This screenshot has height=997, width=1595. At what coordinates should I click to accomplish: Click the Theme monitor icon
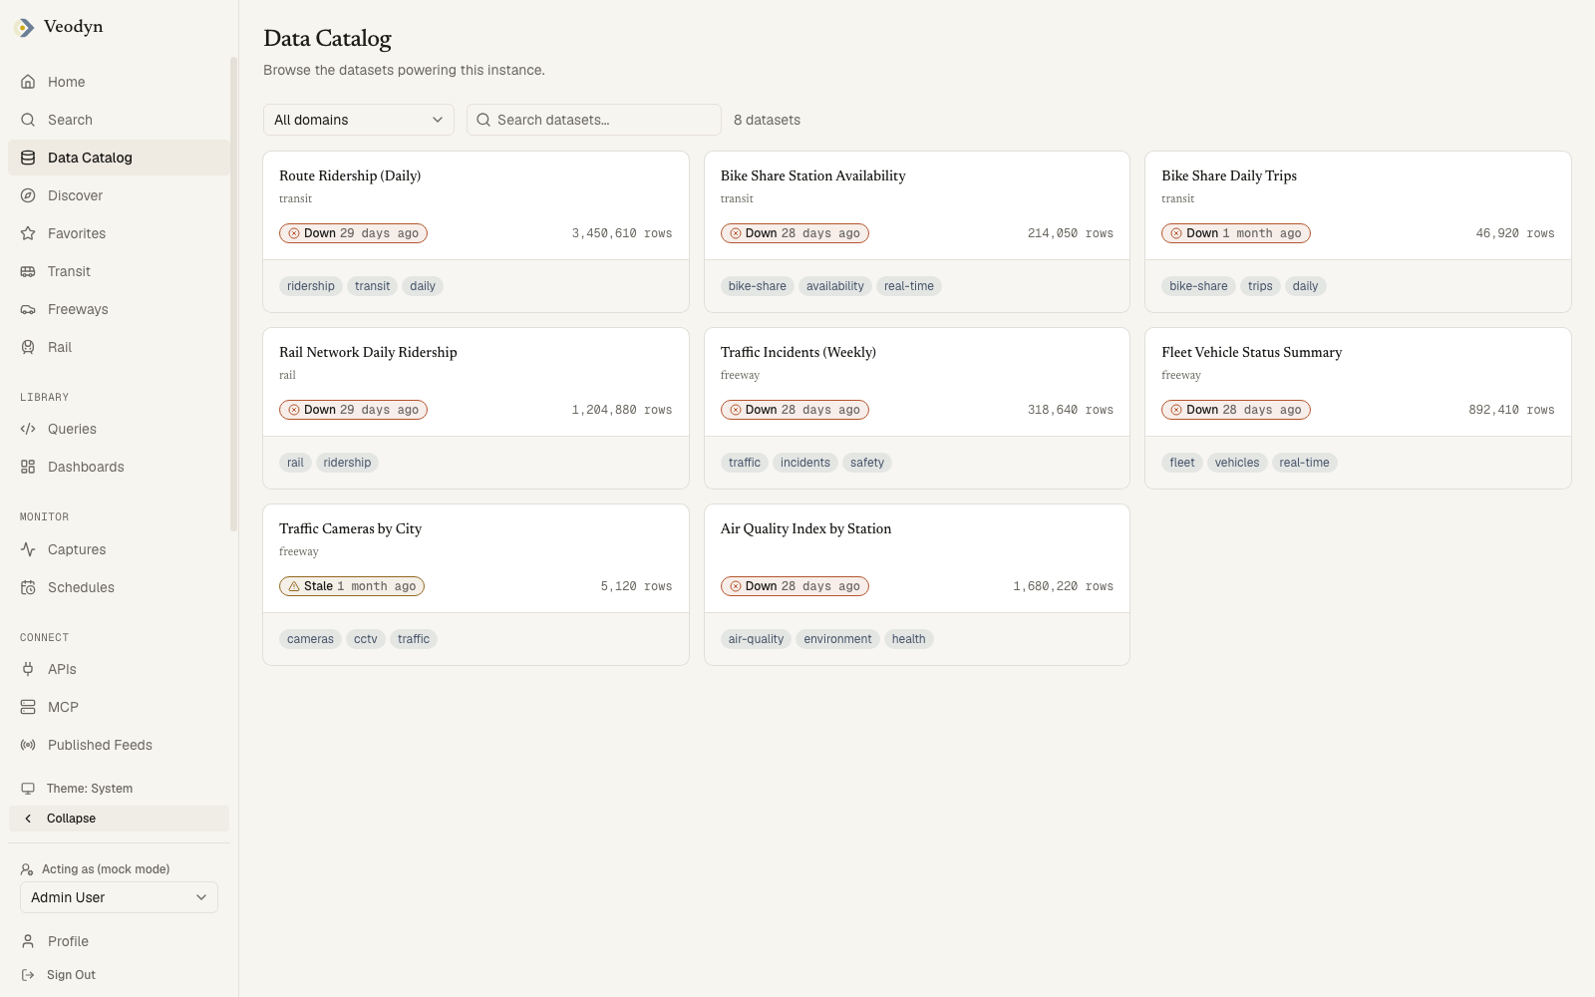click(x=28, y=789)
